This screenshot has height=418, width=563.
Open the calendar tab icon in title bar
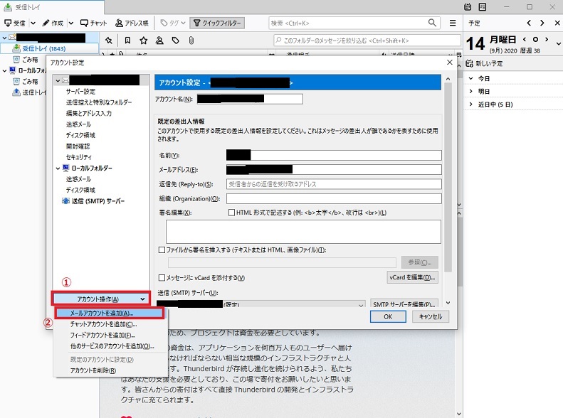468,7
